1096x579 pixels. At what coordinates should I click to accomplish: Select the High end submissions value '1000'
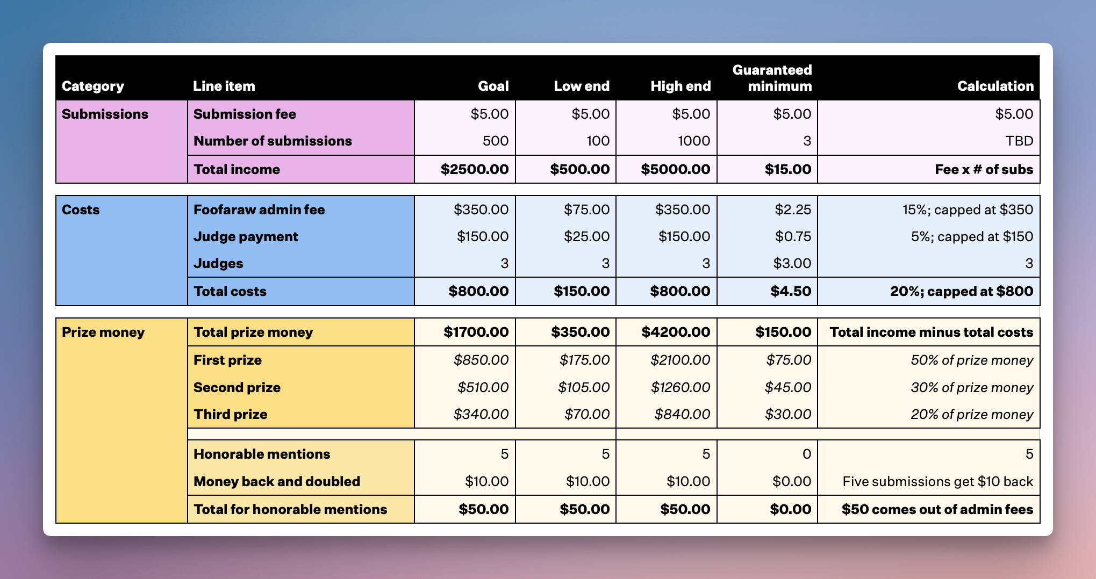coord(693,141)
